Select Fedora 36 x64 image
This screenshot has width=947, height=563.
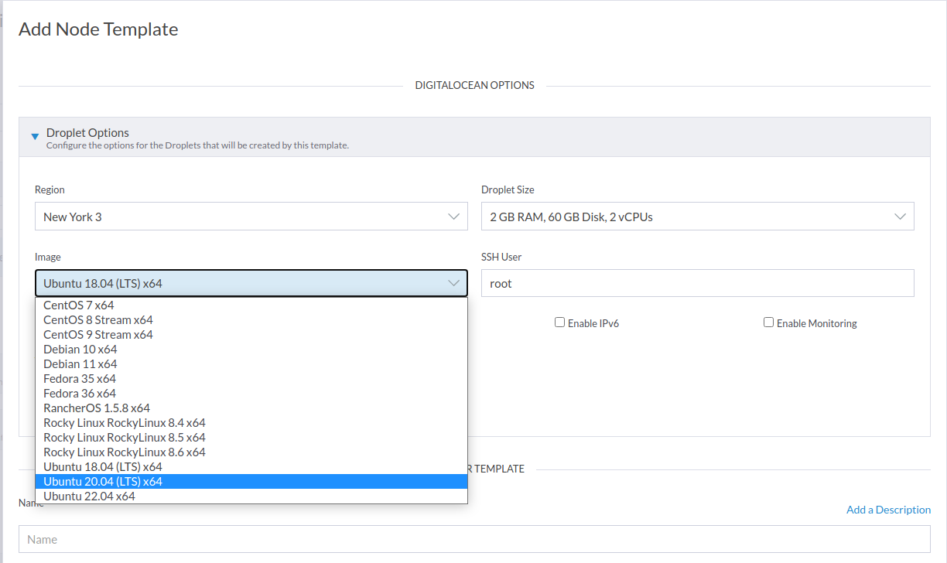click(x=80, y=393)
